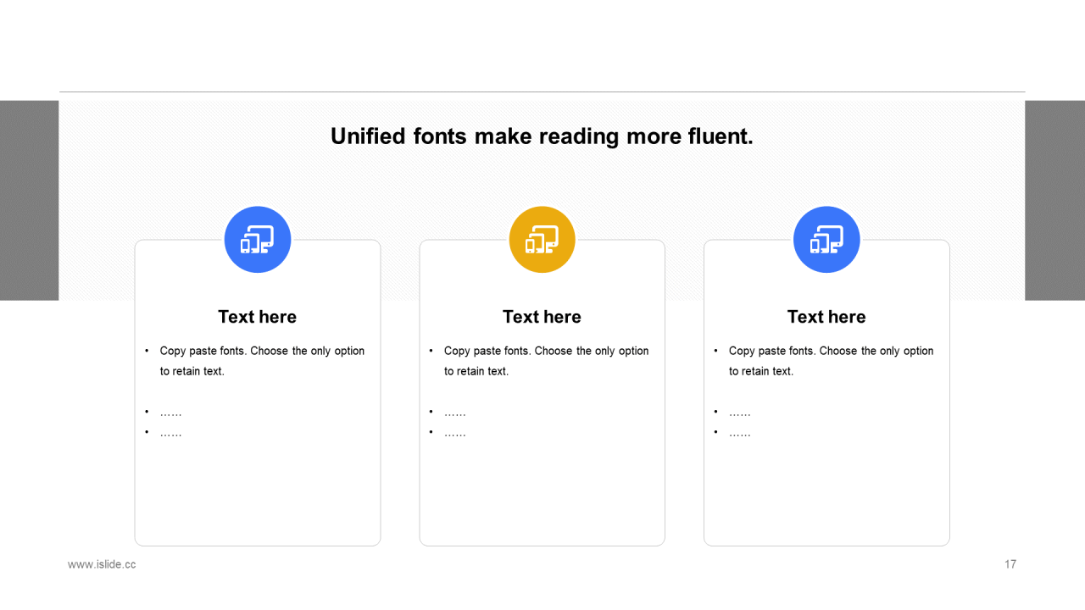
Task: Select the "Text here" heading in the left card
Action: (258, 317)
